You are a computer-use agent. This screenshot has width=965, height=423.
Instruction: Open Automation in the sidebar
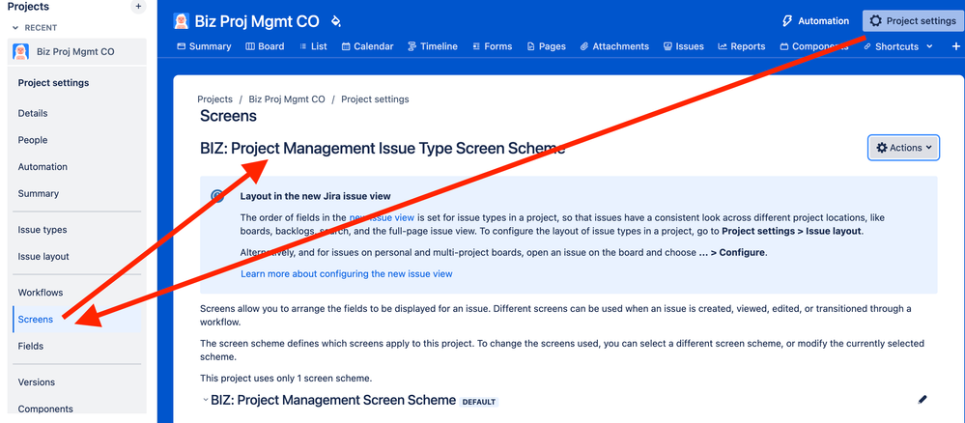coord(43,167)
